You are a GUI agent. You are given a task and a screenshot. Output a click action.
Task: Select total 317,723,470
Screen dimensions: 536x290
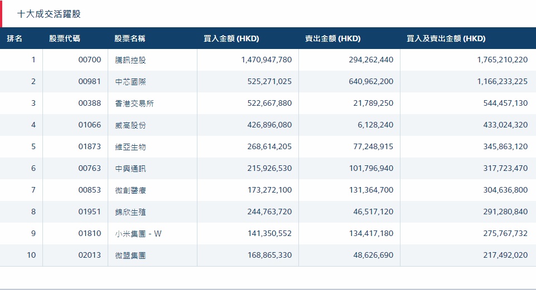[x=505, y=168]
